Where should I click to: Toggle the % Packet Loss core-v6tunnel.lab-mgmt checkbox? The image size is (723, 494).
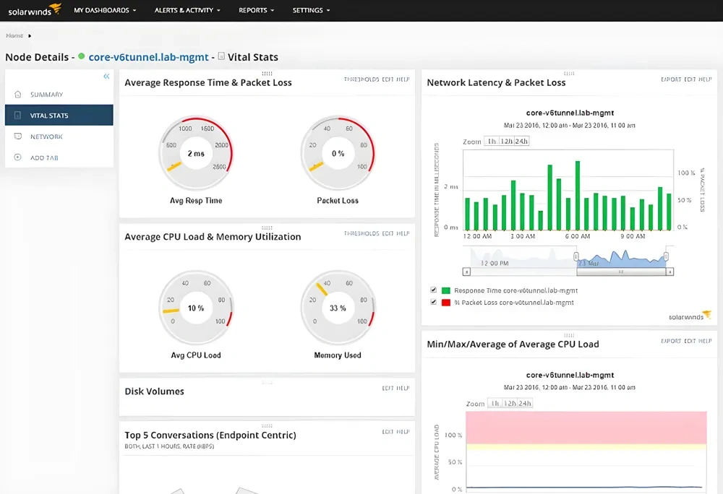click(x=433, y=302)
